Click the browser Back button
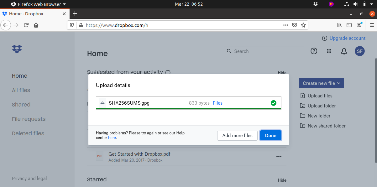Screen dimensions: 377x187 pos(6,25)
